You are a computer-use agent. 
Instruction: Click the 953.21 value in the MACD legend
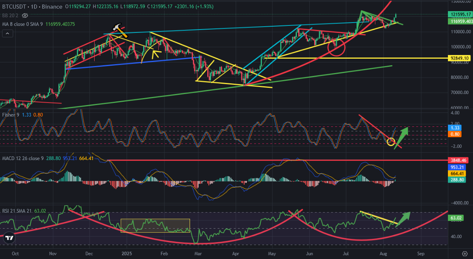tap(70, 158)
